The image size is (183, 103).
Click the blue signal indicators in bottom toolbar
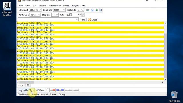60,90
